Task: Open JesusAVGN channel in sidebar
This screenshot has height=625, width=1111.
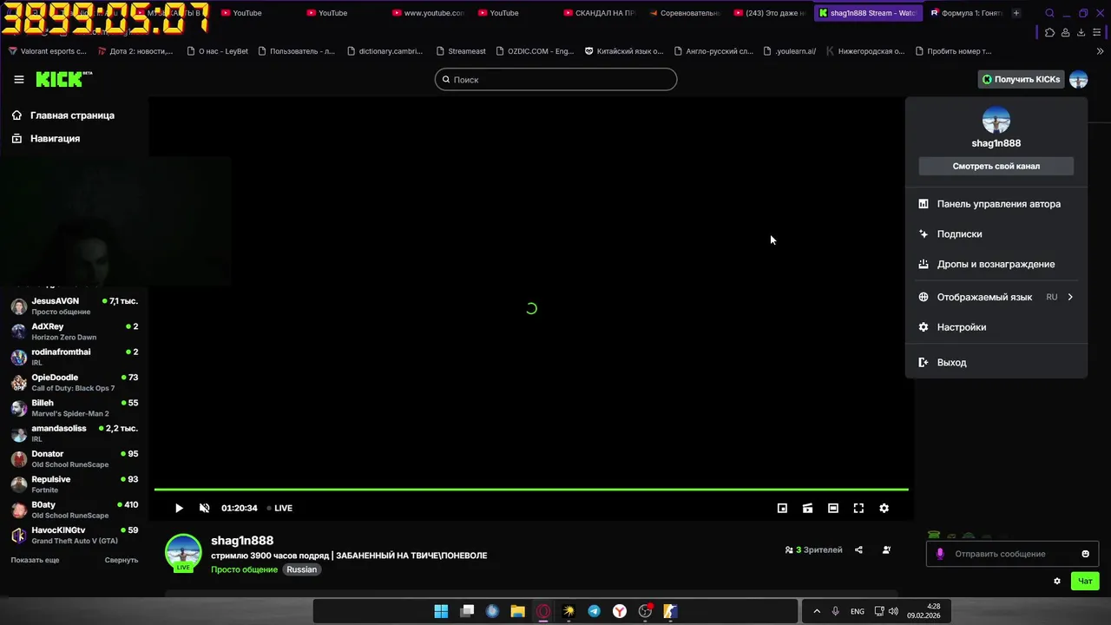Action: [74, 306]
